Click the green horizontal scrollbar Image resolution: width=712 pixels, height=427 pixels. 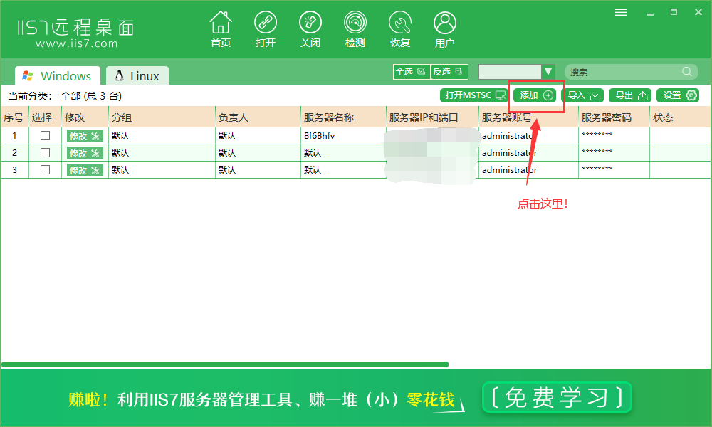225,364
